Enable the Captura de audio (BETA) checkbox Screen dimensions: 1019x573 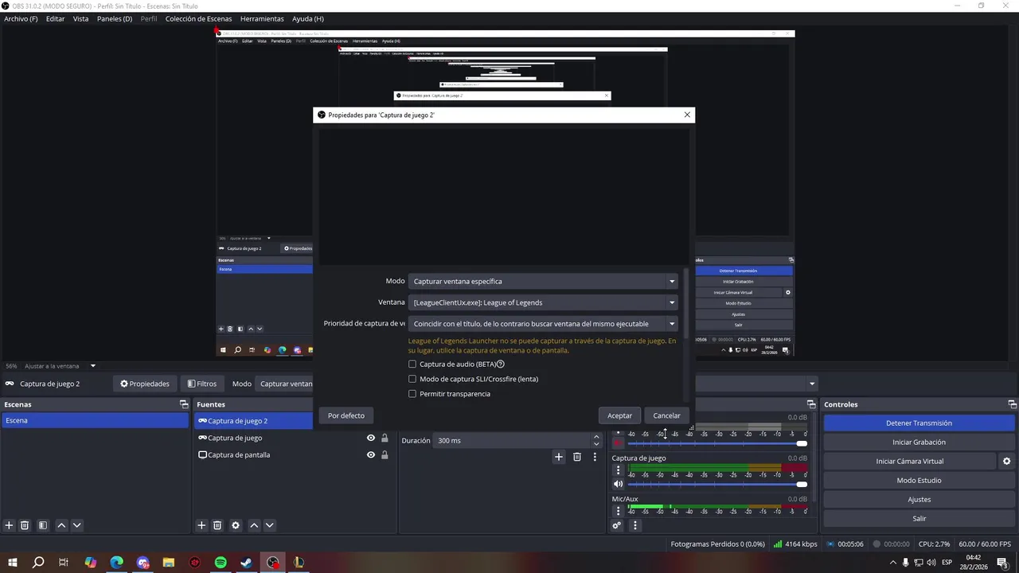tap(412, 364)
